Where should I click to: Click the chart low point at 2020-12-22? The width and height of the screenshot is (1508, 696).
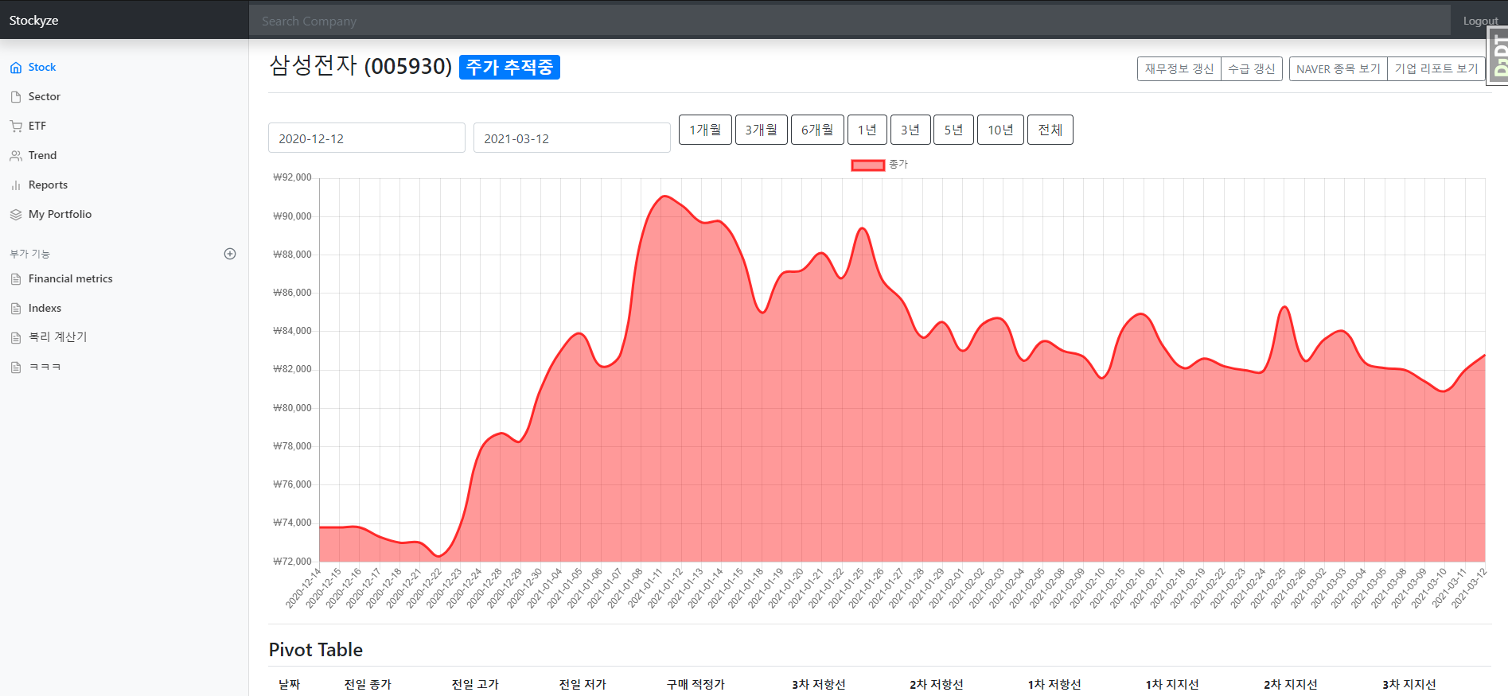click(x=439, y=556)
